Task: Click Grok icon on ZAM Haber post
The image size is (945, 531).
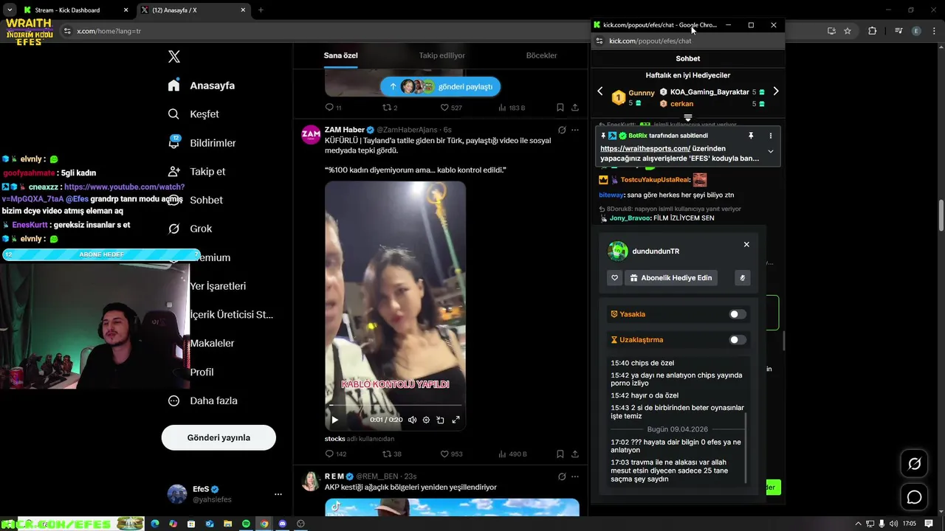Action: coord(562,130)
